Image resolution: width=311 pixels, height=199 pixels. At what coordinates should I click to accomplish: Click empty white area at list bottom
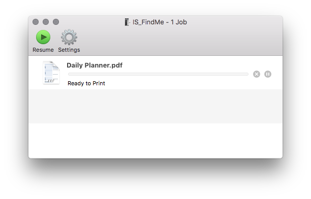pos(155,141)
